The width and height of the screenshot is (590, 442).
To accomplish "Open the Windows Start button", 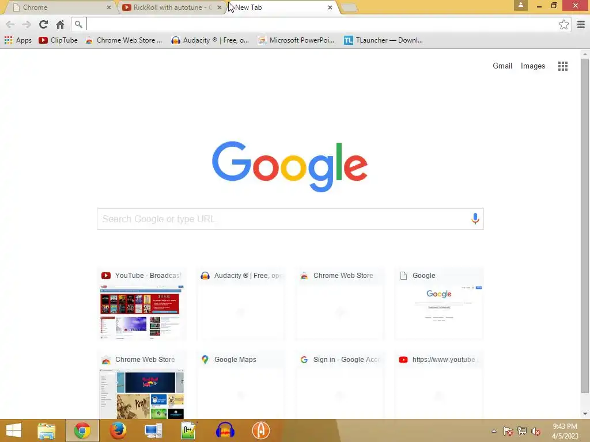I will [x=14, y=430].
